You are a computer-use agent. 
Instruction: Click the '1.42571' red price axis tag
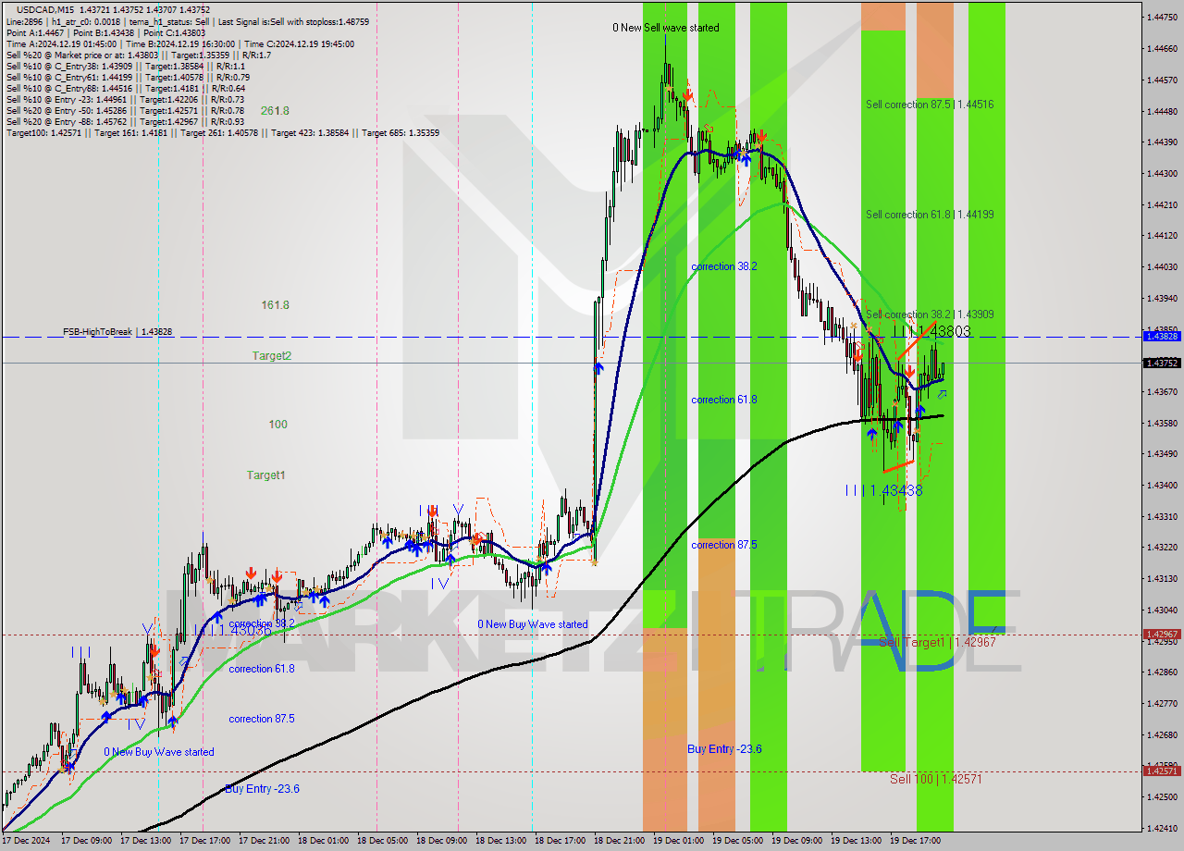[x=1162, y=771]
